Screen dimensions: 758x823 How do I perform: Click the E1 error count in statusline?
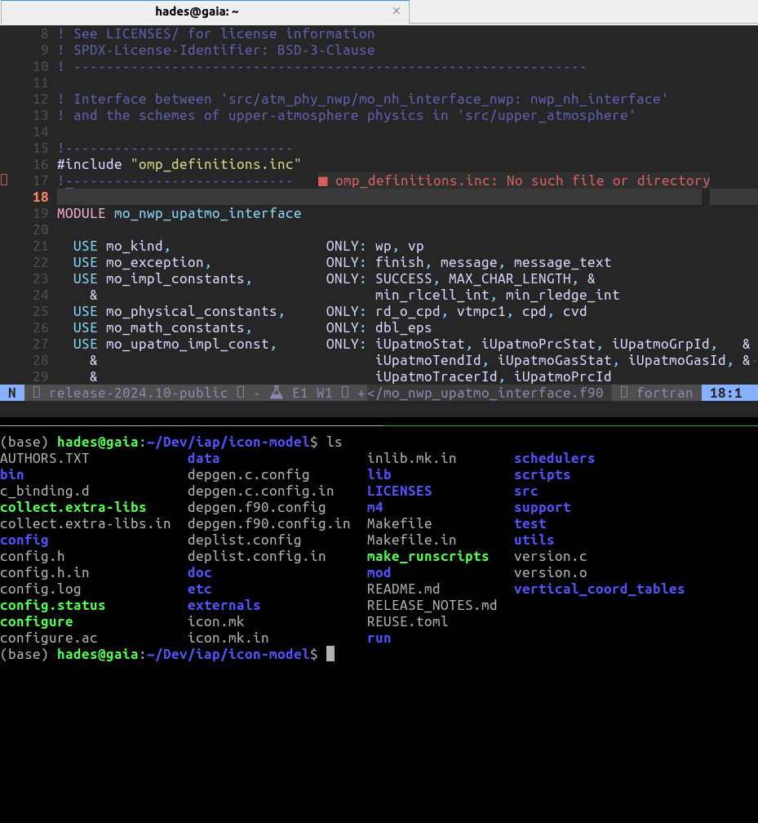[x=299, y=393]
